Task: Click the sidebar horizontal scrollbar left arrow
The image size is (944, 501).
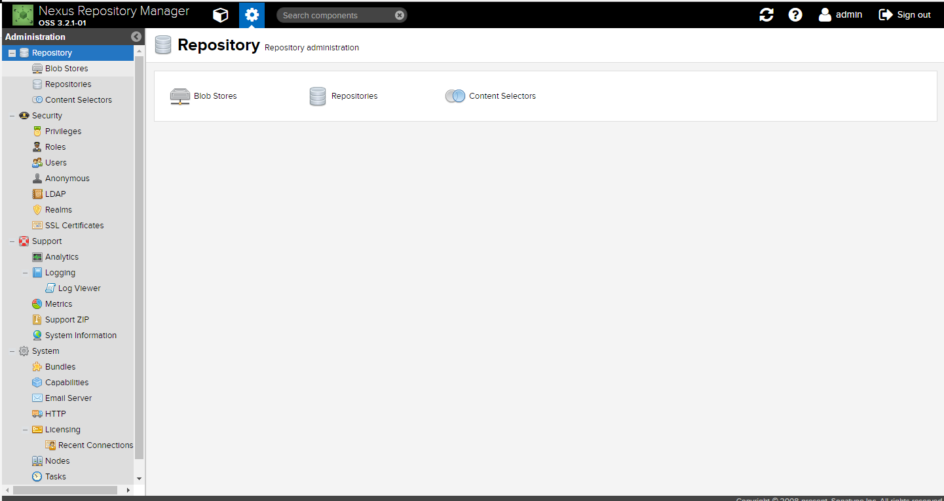Action: [7, 490]
